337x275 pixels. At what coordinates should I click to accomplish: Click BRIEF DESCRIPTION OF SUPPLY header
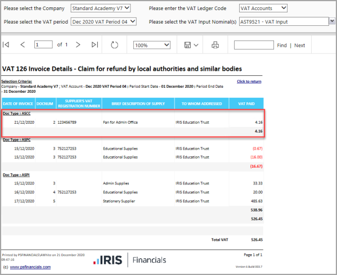pyautogui.click(x=138, y=103)
